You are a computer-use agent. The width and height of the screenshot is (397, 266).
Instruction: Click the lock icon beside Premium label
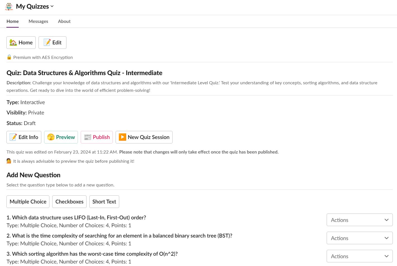pyautogui.click(x=9, y=57)
